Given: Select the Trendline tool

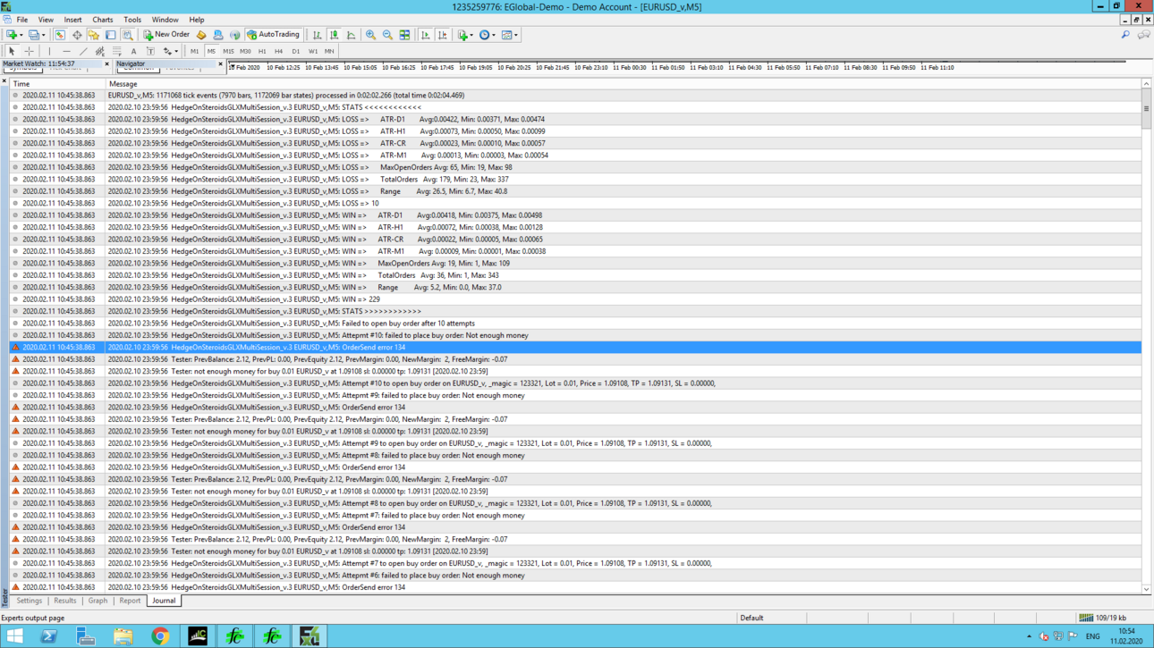Looking at the screenshot, I should tap(83, 51).
